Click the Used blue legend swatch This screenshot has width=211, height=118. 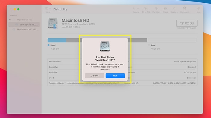pyautogui.click(x=49, y=45)
